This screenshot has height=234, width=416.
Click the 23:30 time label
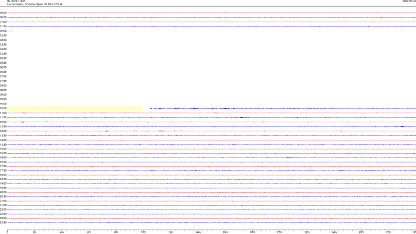click(3, 223)
